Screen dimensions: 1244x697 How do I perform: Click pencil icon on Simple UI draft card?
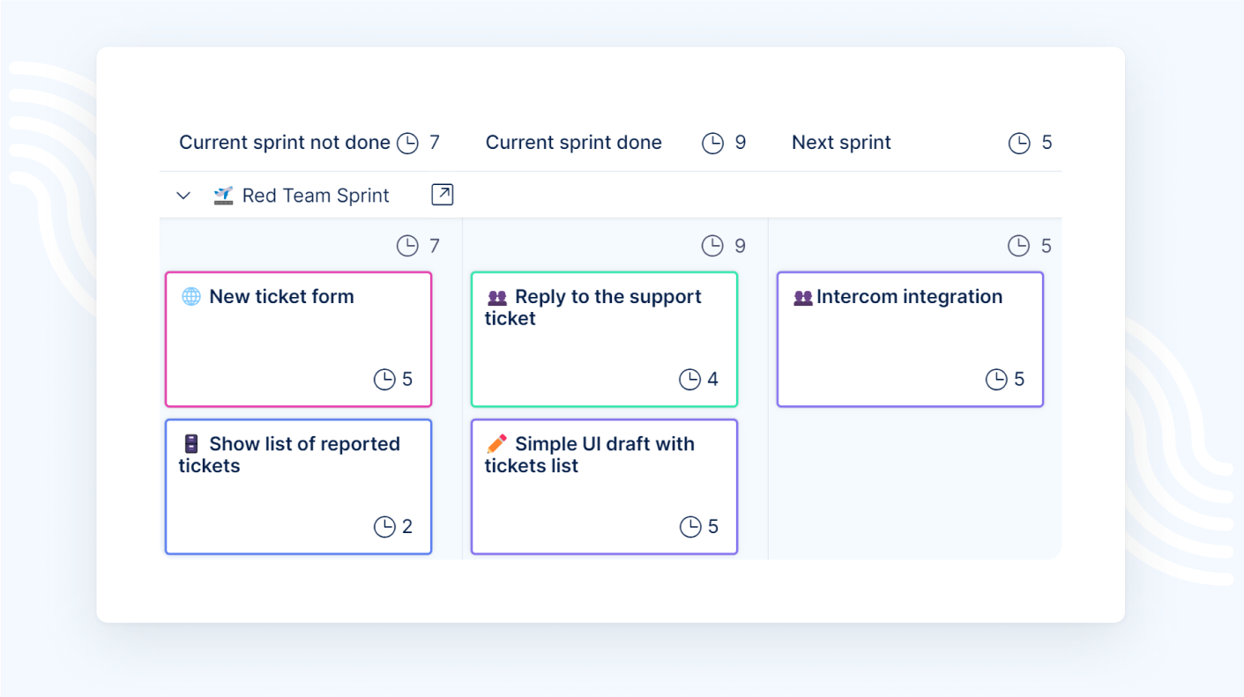[497, 444]
